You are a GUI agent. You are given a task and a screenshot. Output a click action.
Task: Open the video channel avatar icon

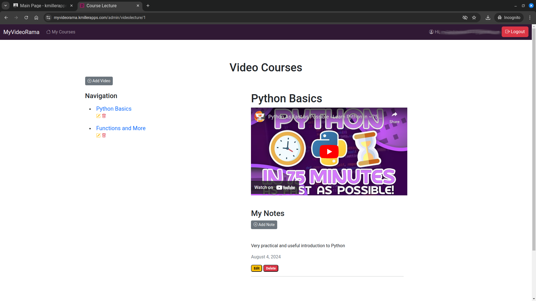click(260, 116)
